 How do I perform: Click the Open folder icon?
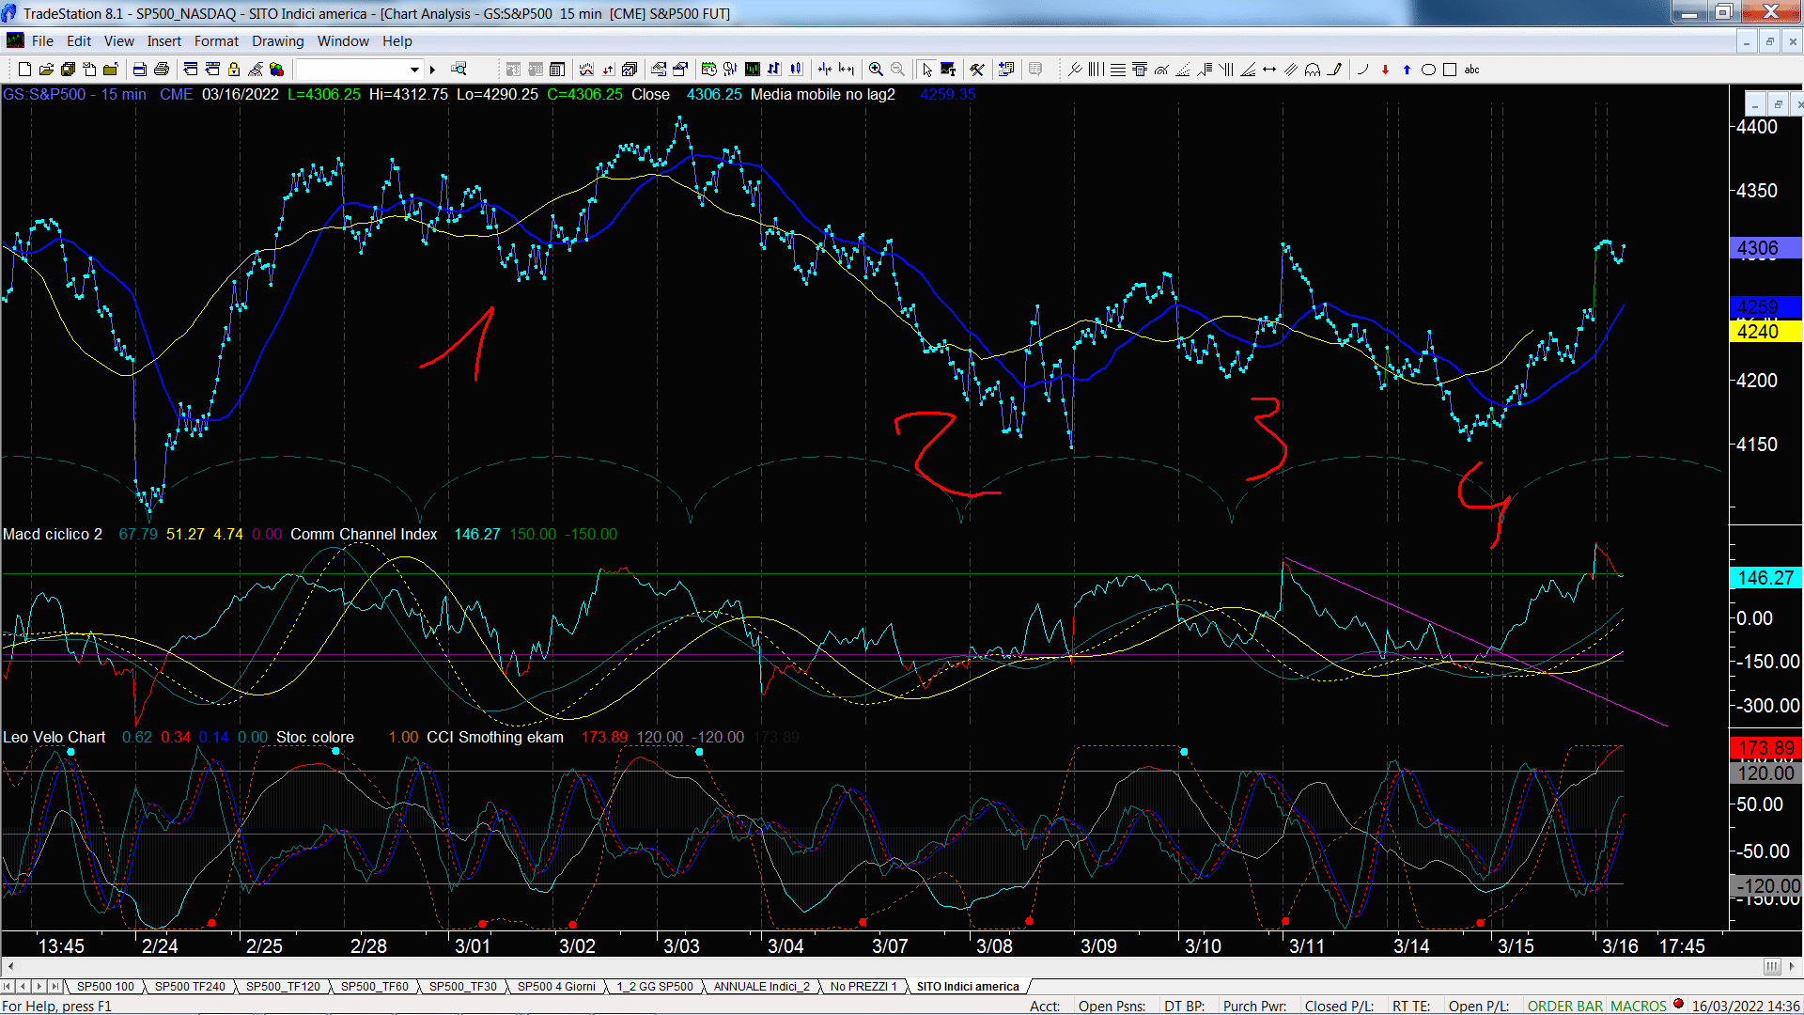(x=46, y=70)
